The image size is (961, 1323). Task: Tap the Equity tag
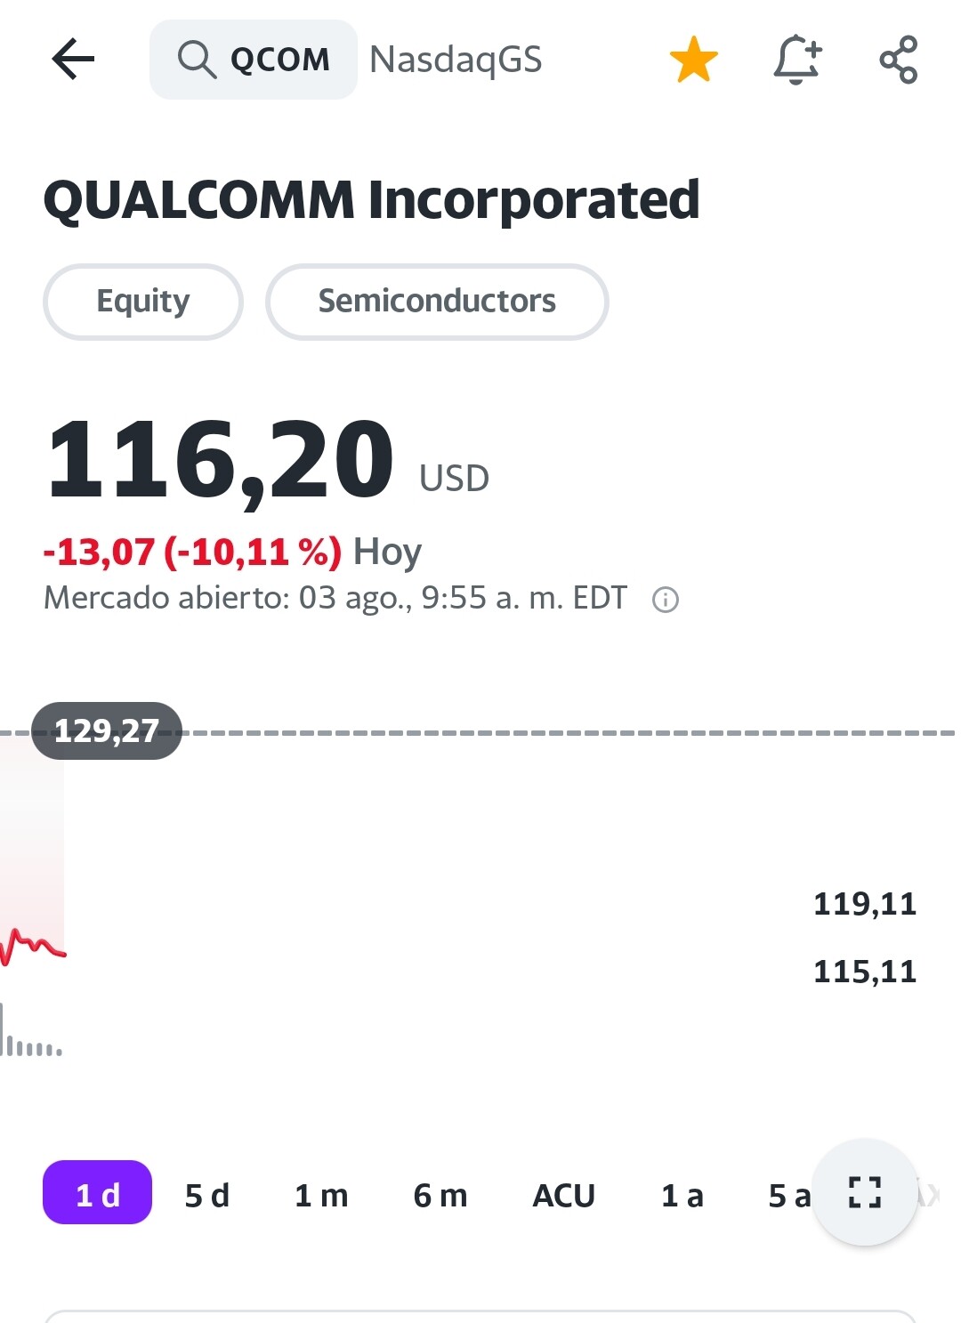[x=143, y=302]
